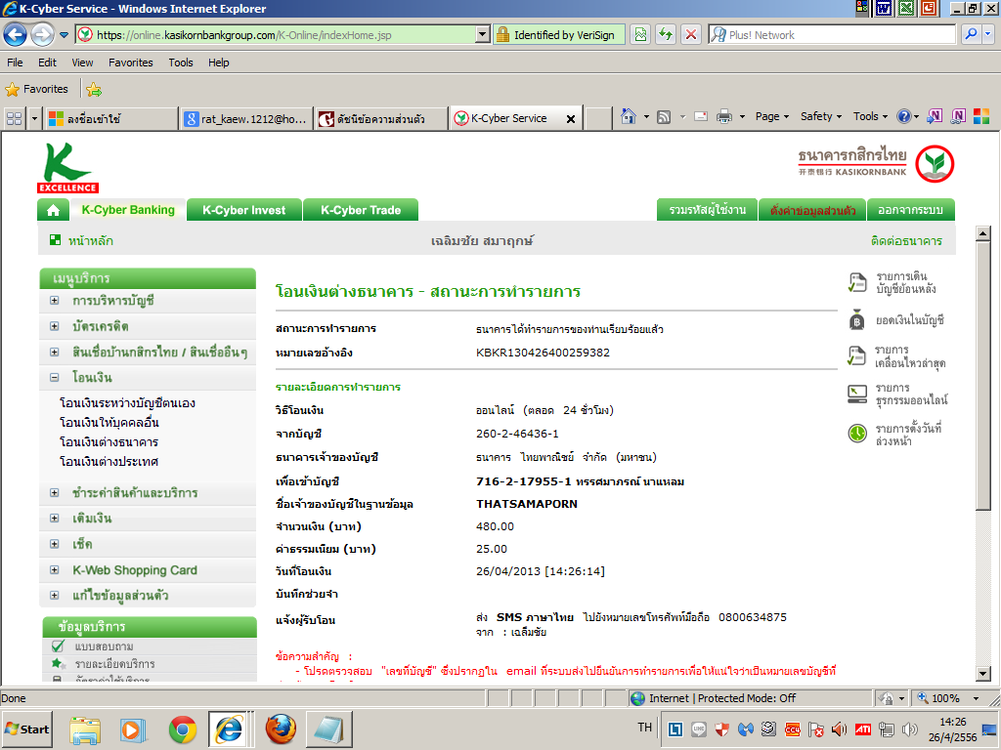Expand K-Web Shopping Card section
The image size is (1001, 750).
pyautogui.click(x=55, y=570)
